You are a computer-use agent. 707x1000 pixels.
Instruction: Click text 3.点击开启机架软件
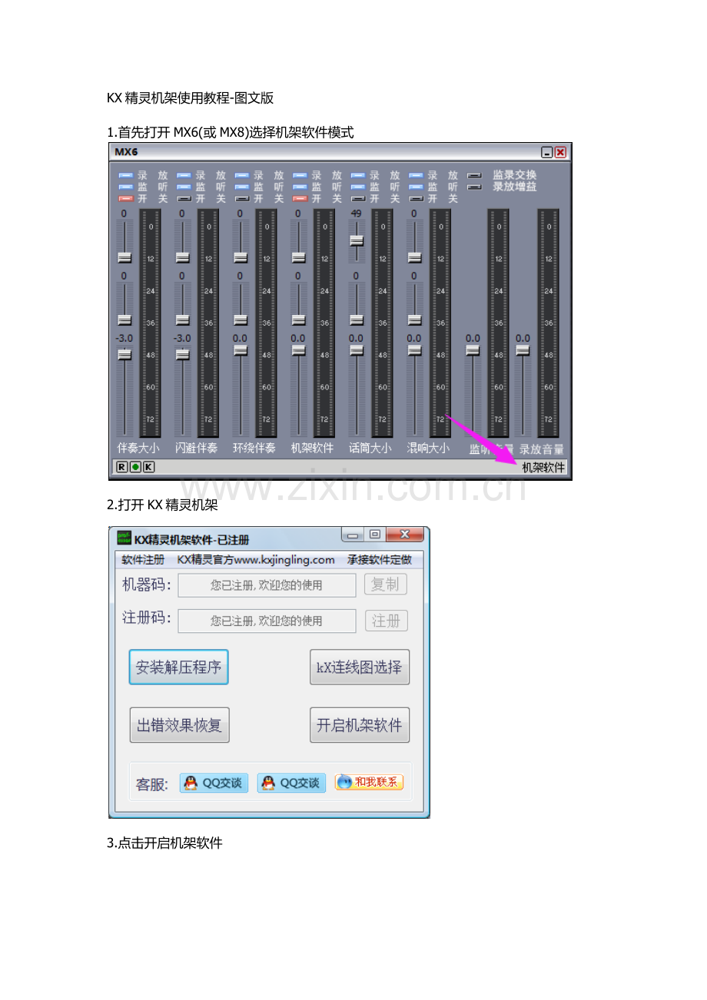[164, 843]
